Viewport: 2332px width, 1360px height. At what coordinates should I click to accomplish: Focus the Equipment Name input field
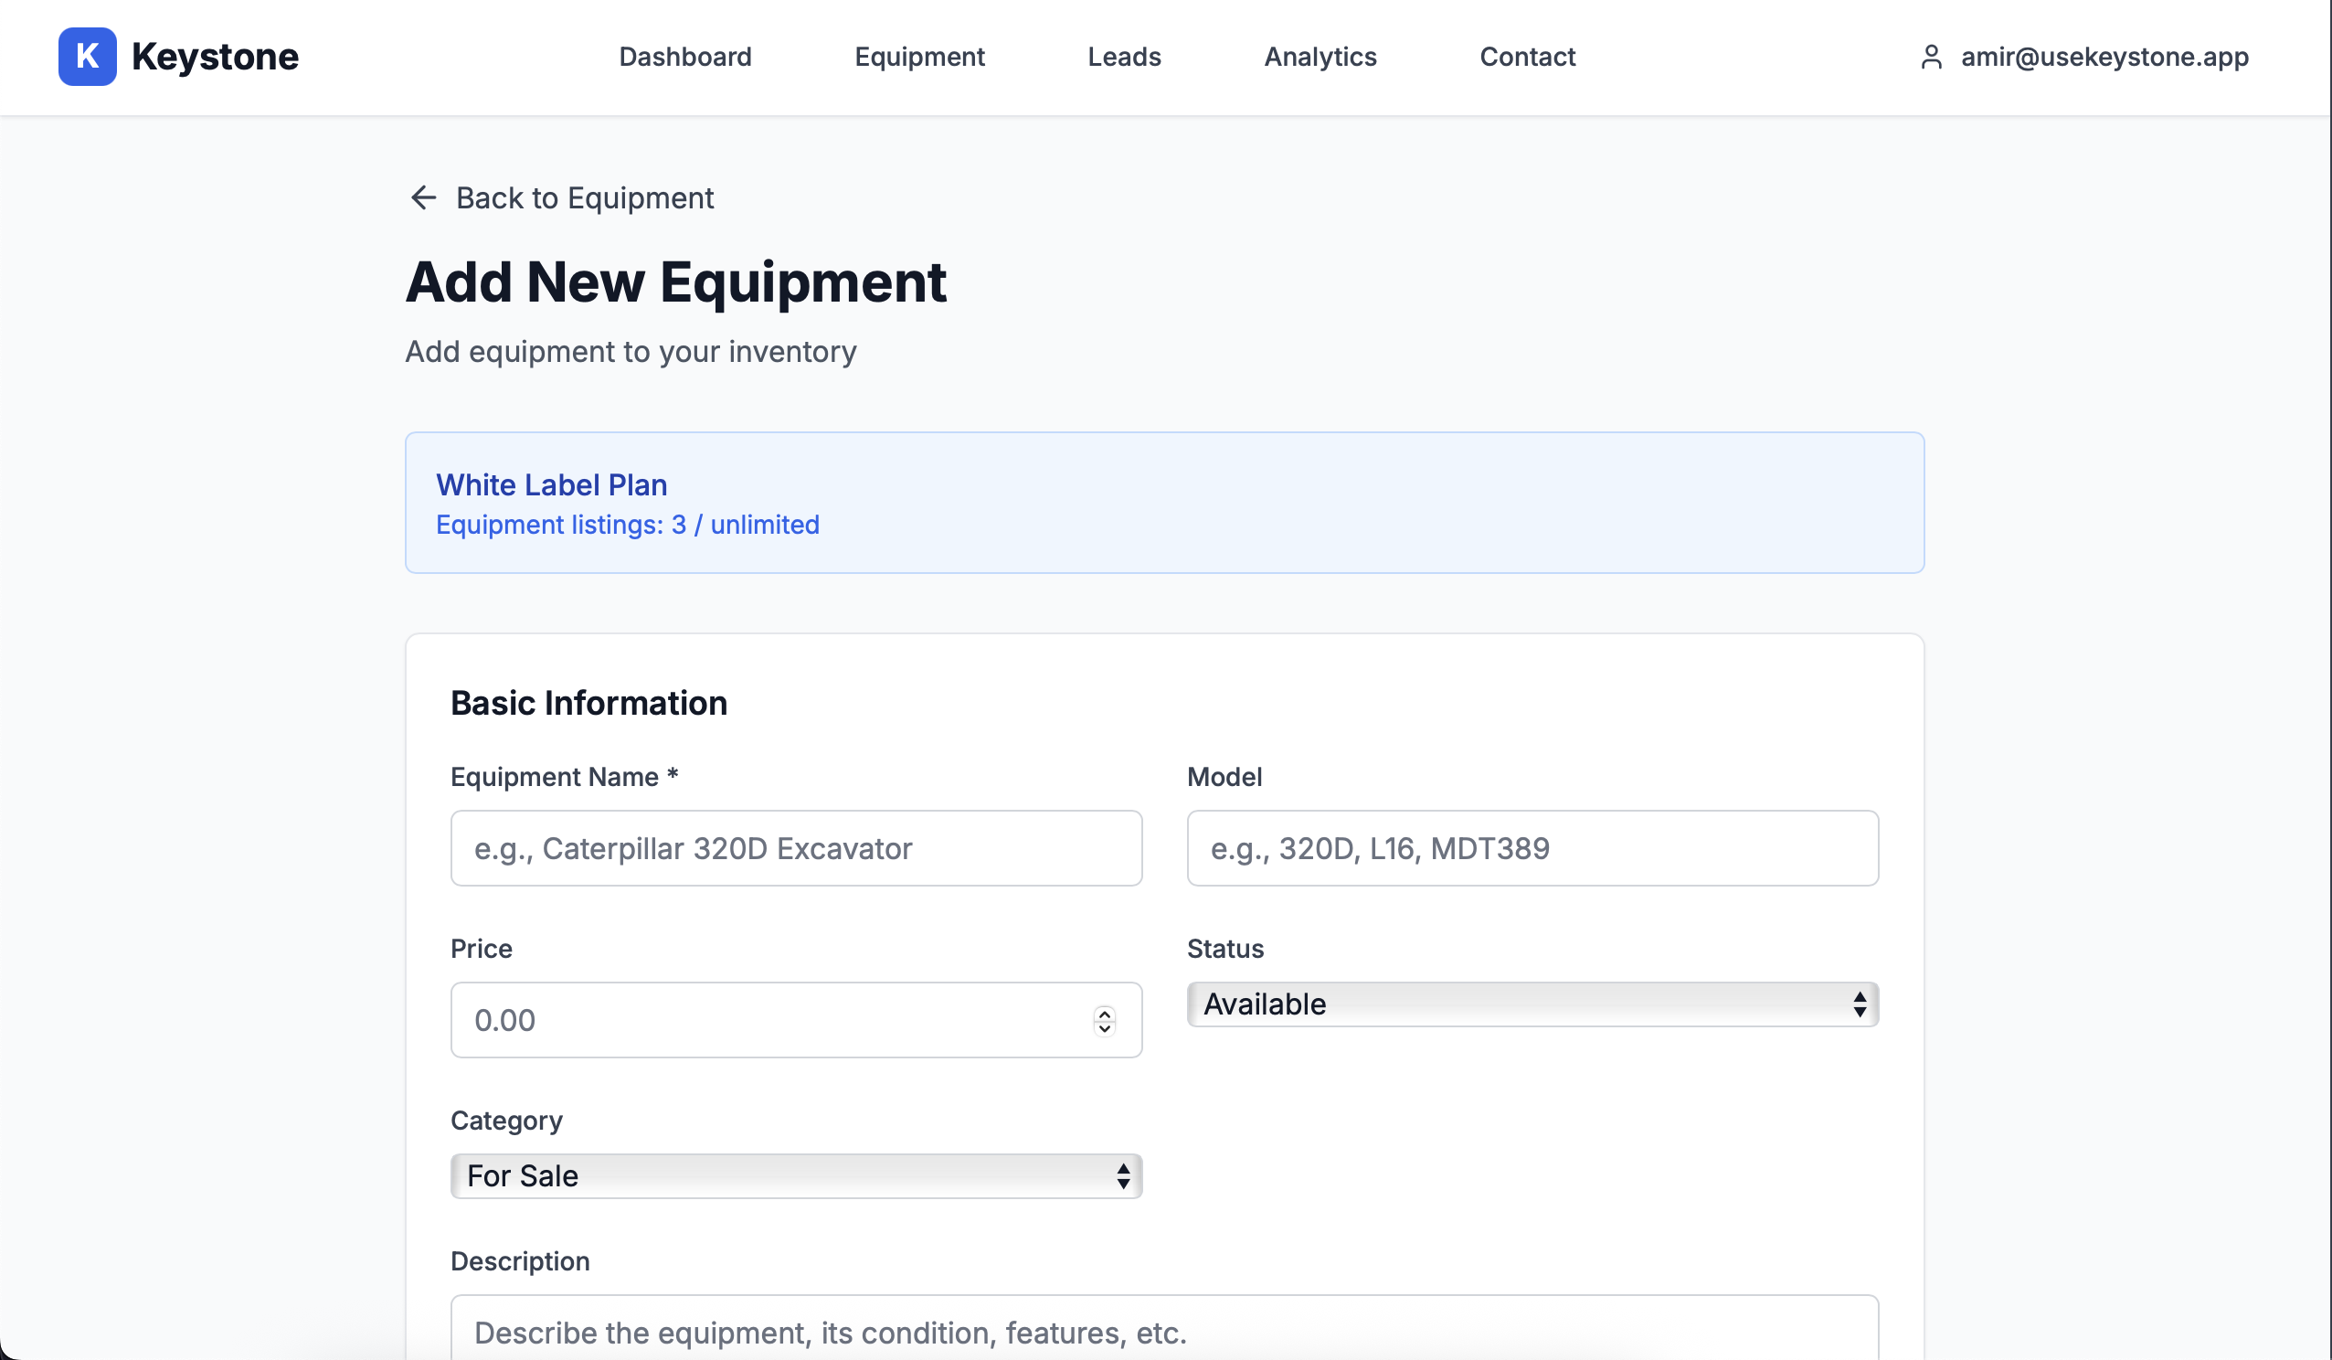click(x=796, y=848)
